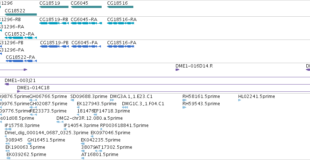Click the CG18522-RA transcript glyph
Viewport: 310px width, 160px height.
(x=21, y=38)
